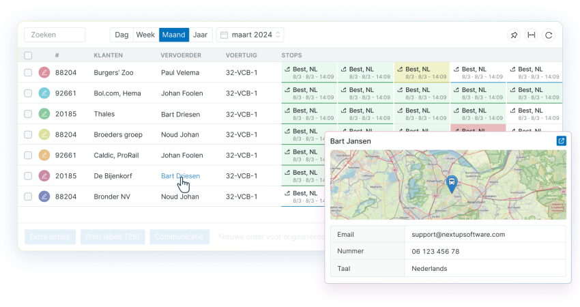Image resolution: width=580 pixels, height=307 pixels.
Task: Click the orange edit icon for Caldic, ProRail
Action: 44,156
